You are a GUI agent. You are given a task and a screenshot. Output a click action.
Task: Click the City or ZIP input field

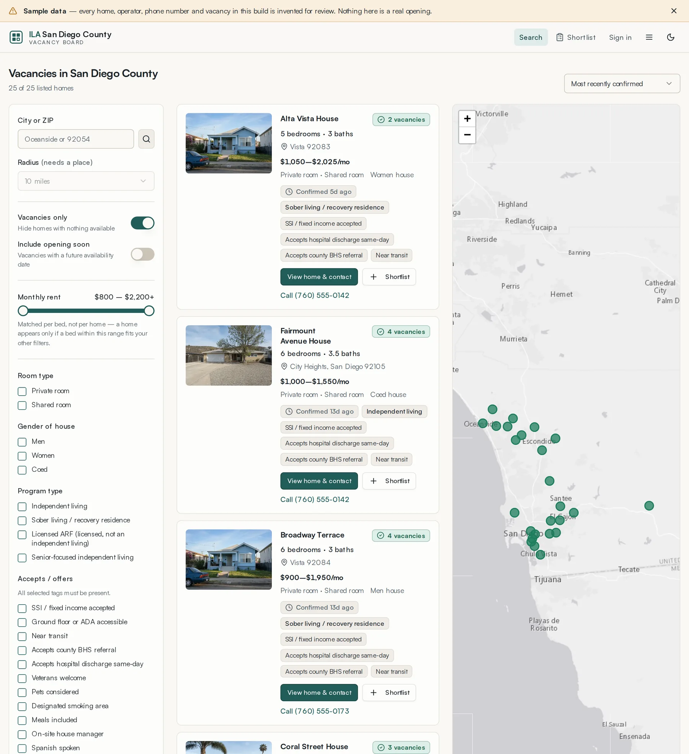[x=76, y=139]
